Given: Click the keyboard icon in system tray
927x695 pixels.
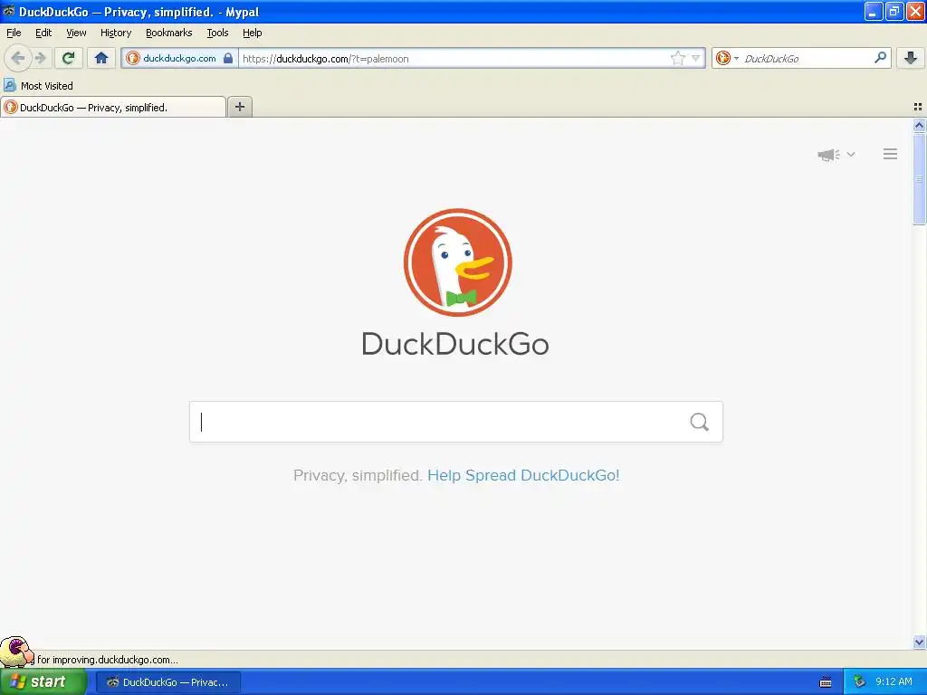Looking at the screenshot, I should pos(826,682).
